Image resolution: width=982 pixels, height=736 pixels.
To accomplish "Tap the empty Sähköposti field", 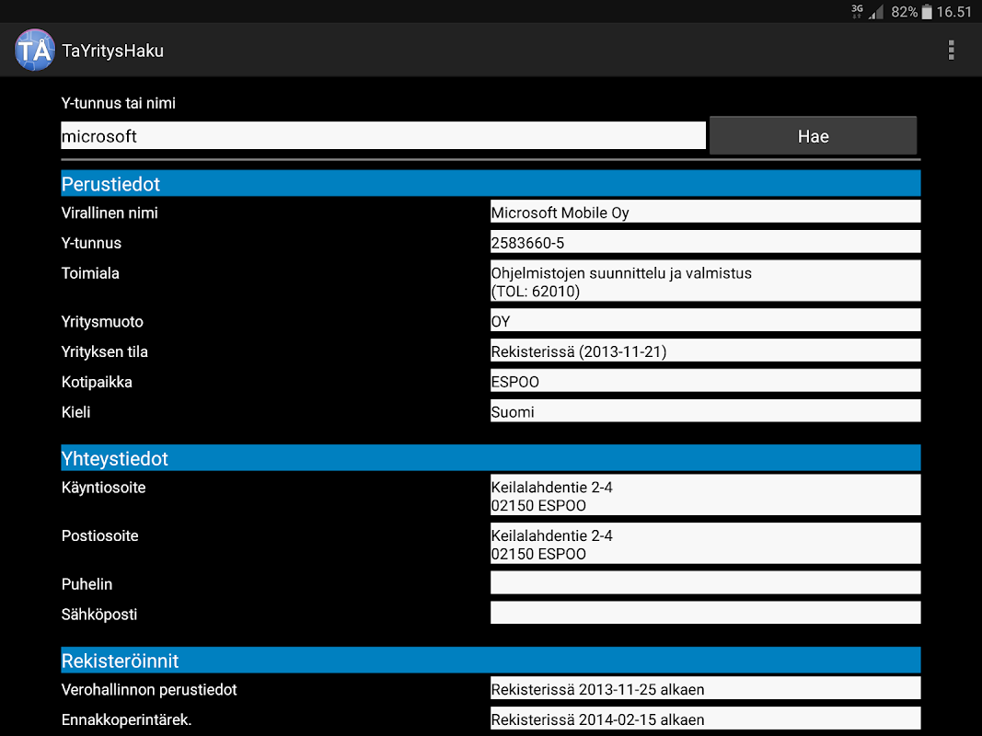I will [705, 613].
